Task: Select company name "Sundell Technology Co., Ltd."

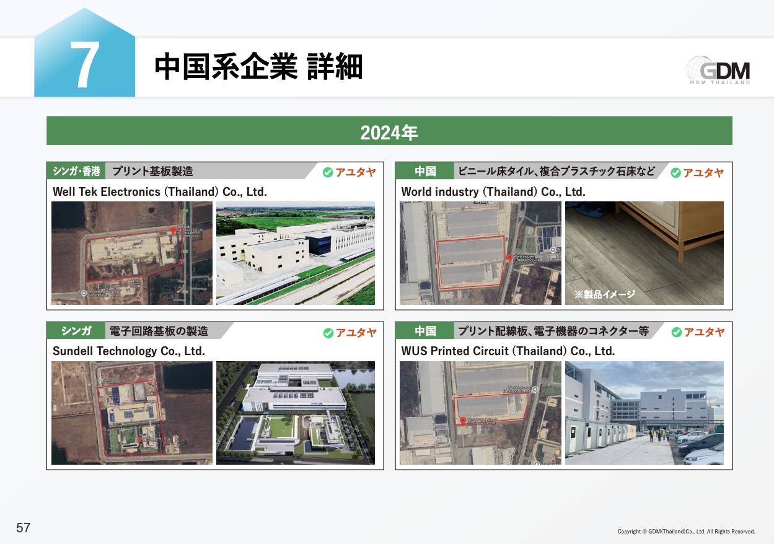Action: (x=129, y=351)
